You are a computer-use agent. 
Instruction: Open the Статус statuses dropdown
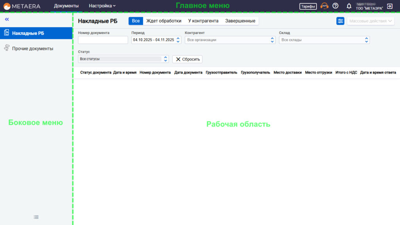click(x=123, y=59)
